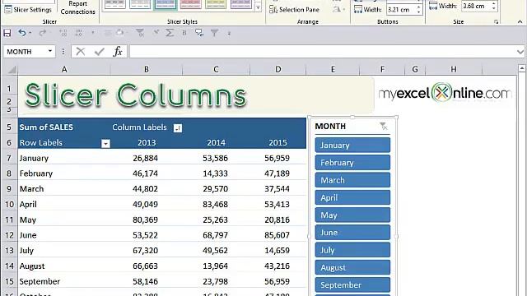Open the Selection Pane
527x296 pixels.
click(x=295, y=10)
